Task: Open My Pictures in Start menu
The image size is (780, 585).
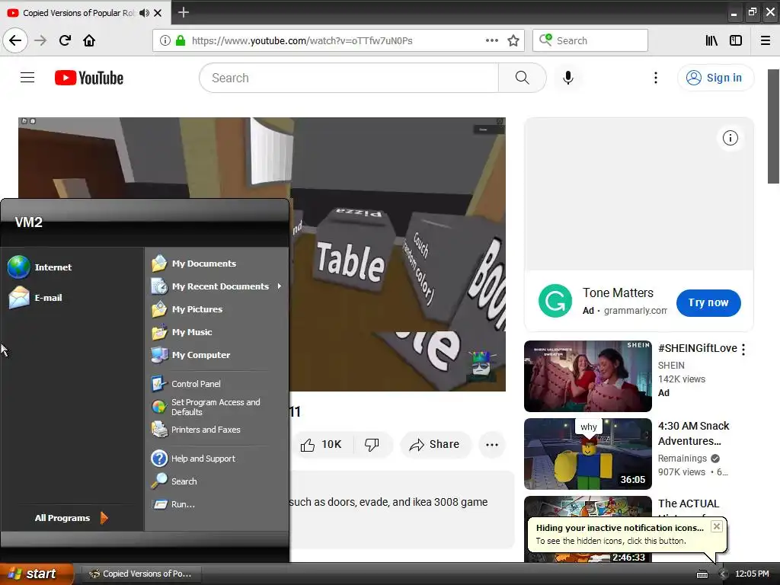Action: click(x=187, y=309)
